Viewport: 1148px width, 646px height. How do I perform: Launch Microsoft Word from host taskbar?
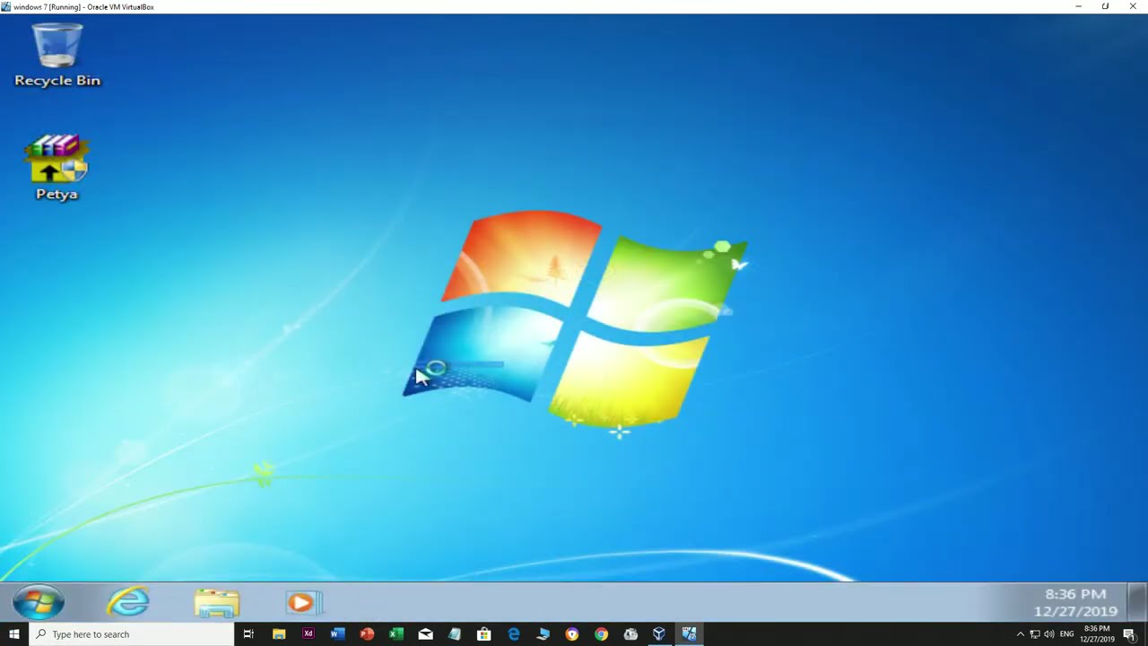[337, 634]
